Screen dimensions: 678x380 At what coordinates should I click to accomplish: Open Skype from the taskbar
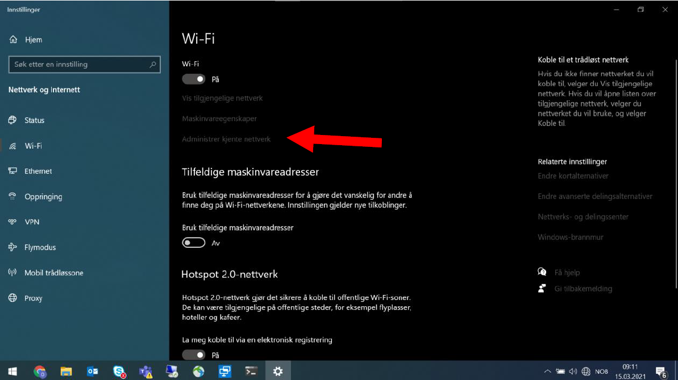pyautogui.click(x=119, y=371)
